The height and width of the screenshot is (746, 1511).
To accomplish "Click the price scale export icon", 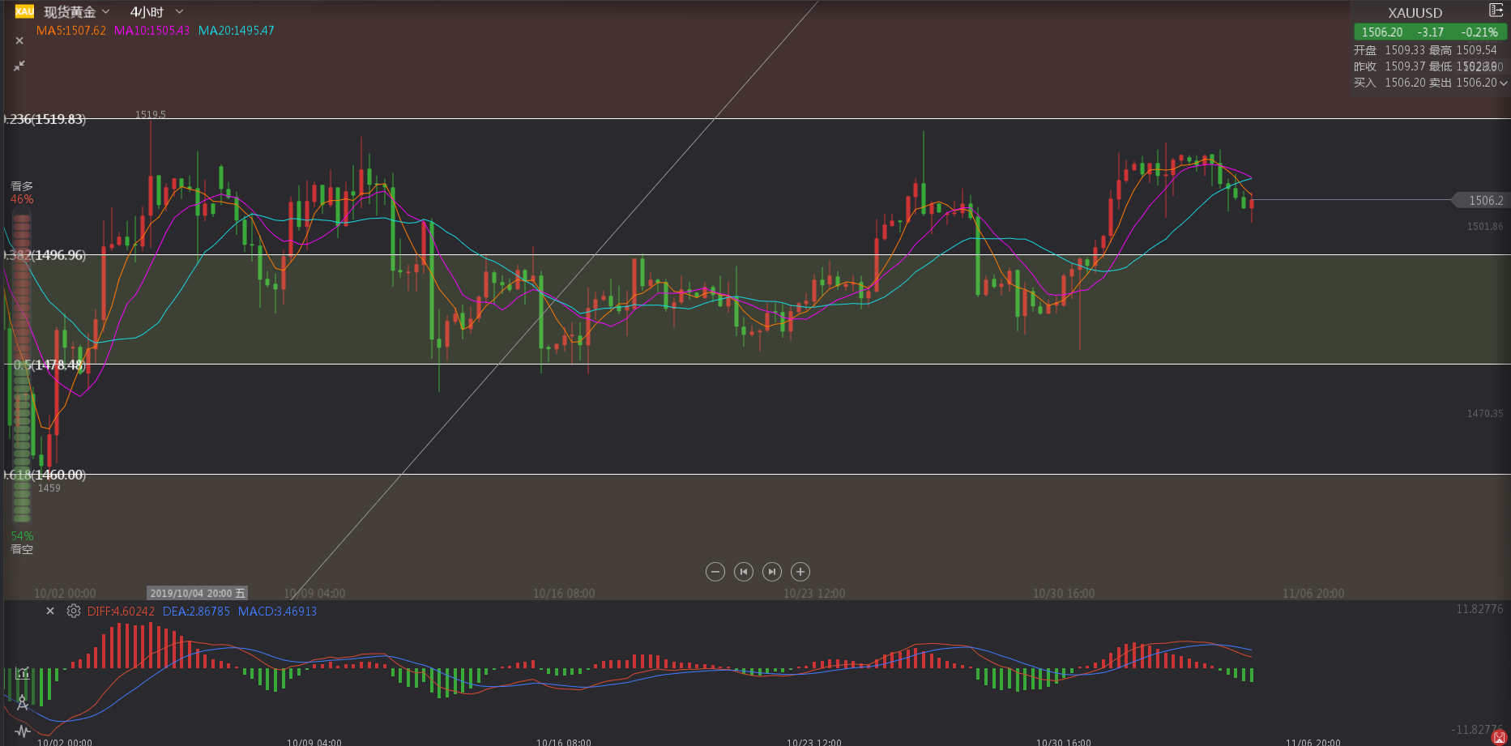I will coord(1496,11).
